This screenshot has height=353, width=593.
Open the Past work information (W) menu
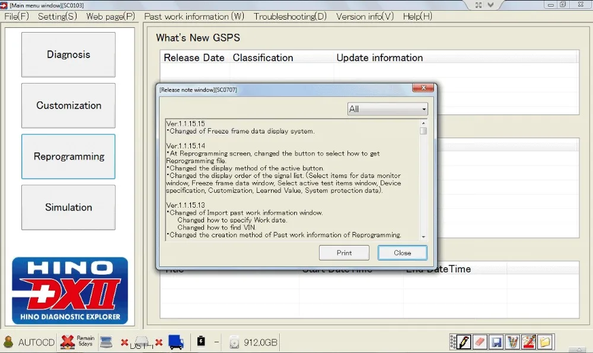(x=194, y=16)
